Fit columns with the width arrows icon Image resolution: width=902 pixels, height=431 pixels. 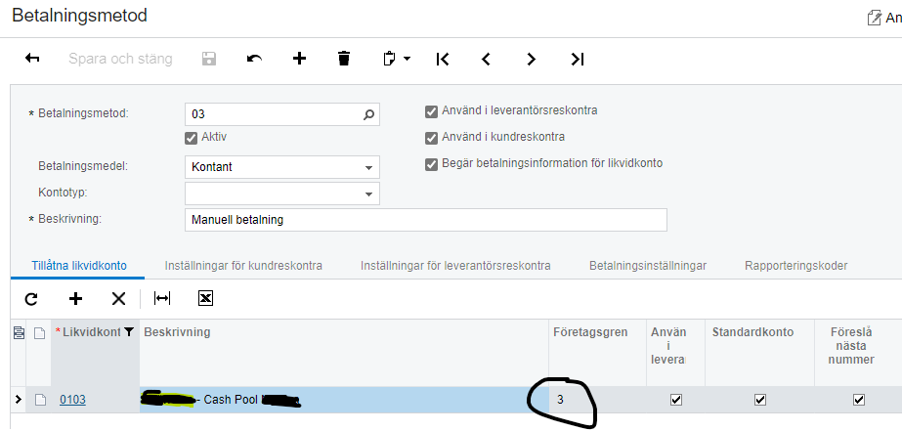pos(162,298)
